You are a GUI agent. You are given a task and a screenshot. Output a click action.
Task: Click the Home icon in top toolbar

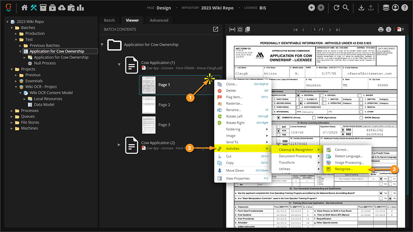24,8
